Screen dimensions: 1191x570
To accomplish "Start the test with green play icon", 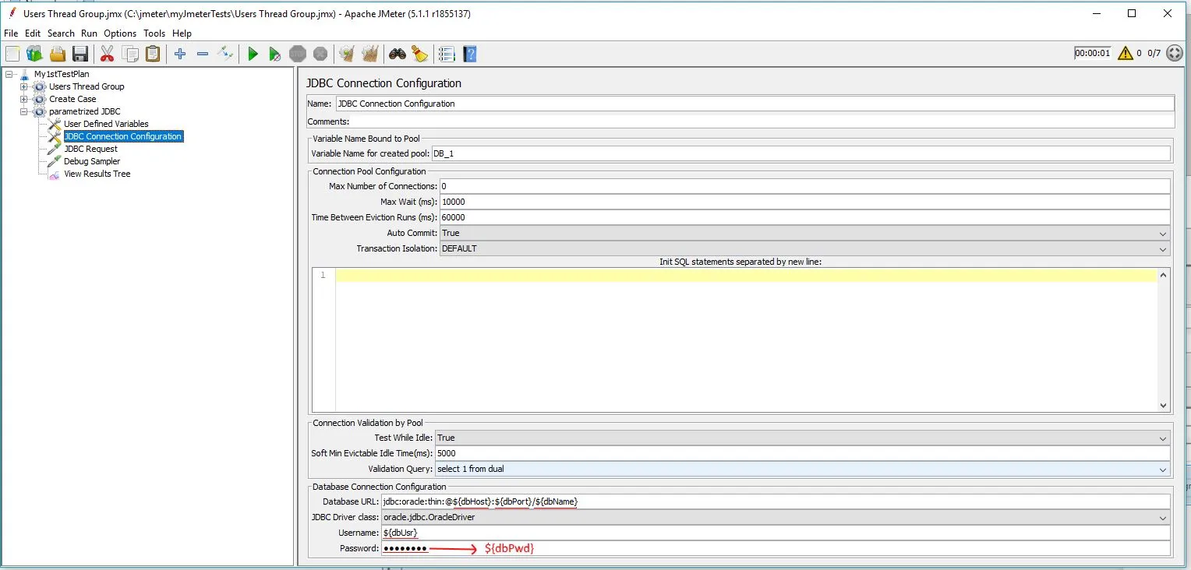I will point(253,54).
